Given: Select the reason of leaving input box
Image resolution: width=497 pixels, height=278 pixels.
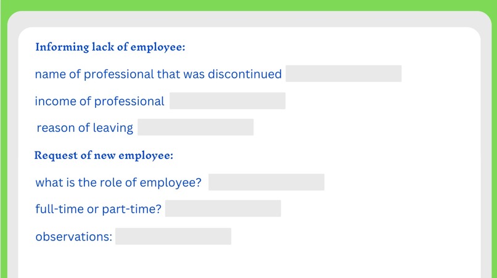Looking at the screenshot, I should pyautogui.click(x=195, y=127).
